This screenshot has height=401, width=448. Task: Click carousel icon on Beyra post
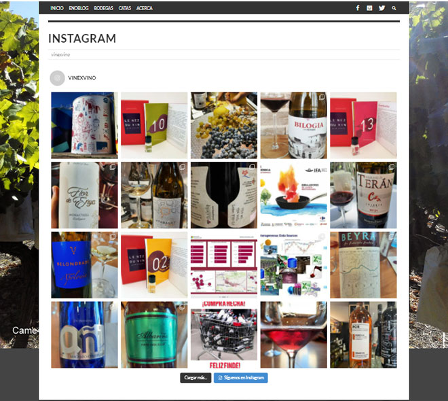point(392,237)
